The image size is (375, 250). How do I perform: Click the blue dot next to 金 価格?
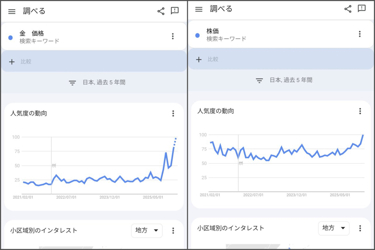10,37
